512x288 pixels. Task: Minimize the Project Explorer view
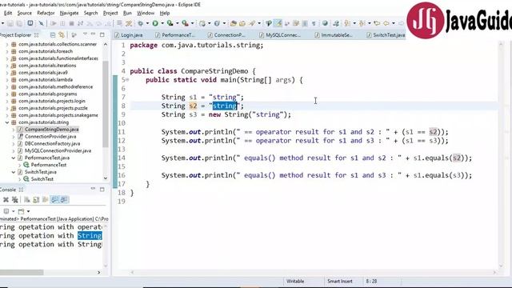[93, 34]
